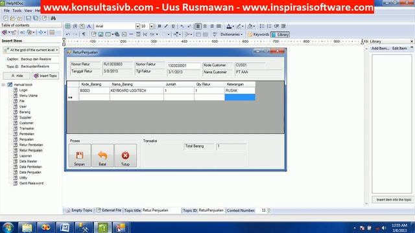Open the binoculars Find tool
This screenshot has width=415, height=233.
click(53, 18)
